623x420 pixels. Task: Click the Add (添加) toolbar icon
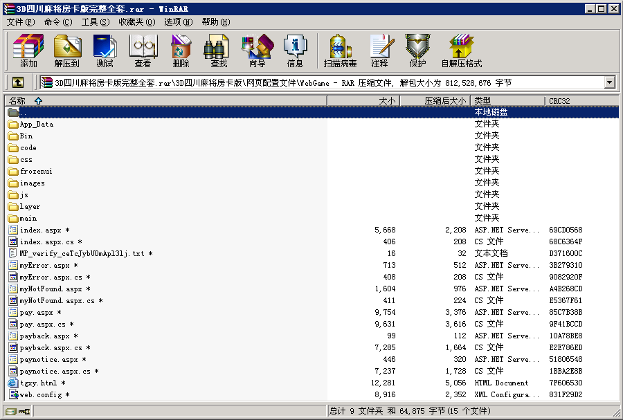[x=28, y=51]
